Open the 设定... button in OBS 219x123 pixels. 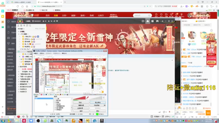click(x=81, y=102)
